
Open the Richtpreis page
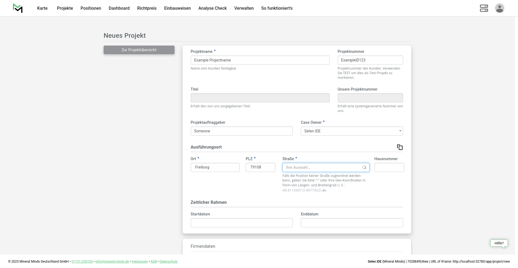[x=147, y=8]
